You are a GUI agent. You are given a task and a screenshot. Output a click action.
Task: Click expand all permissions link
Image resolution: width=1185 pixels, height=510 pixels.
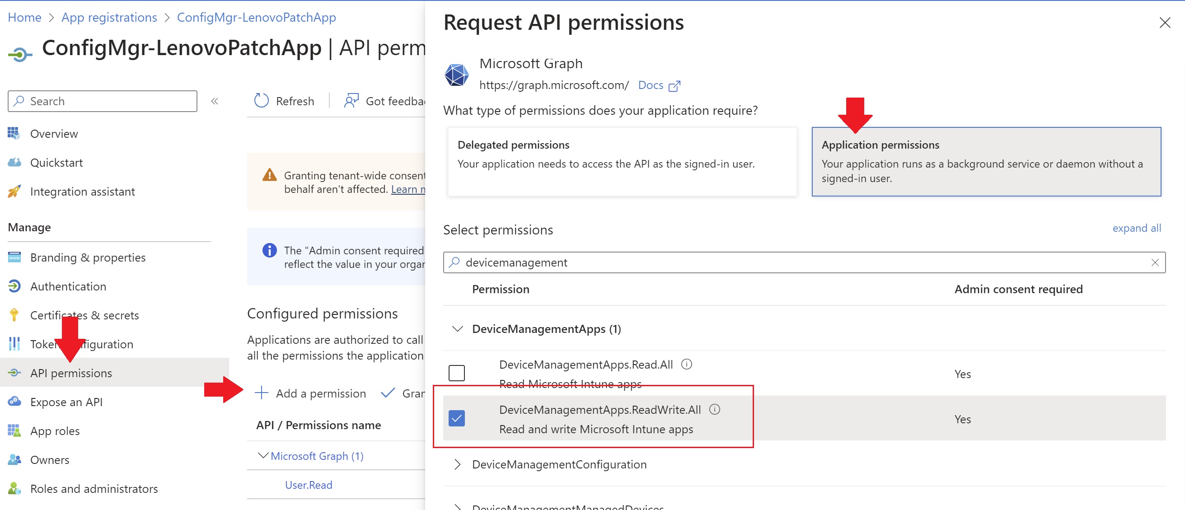click(x=1136, y=228)
